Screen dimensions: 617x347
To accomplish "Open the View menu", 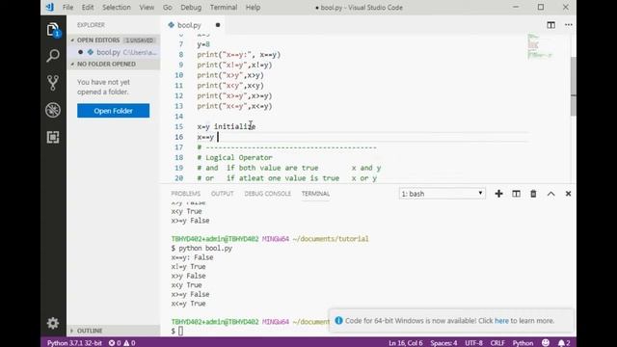I will (147, 7).
